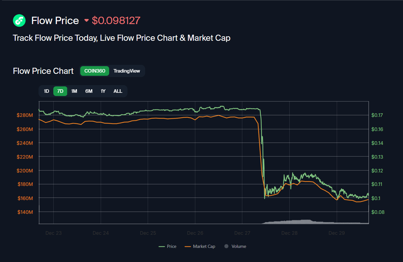Select the 7D time range

[60, 91]
